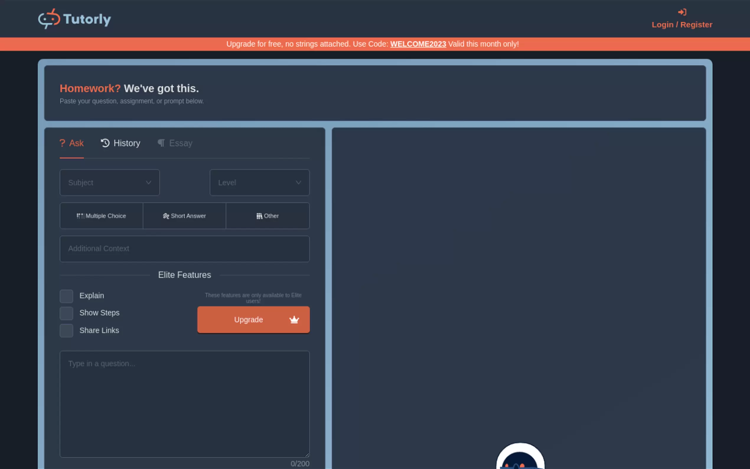Click the Tutorly robot logo icon
750x469 pixels.
point(49,19)
